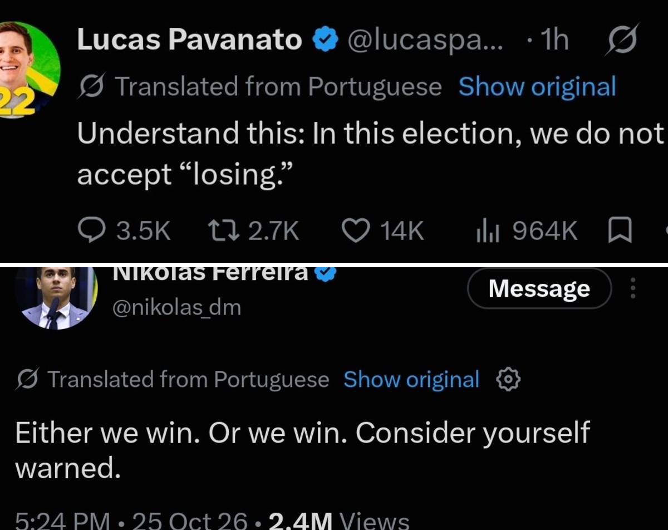This screenshot has width=668, height=530.
Task: Show original text of Nikolas Ferreira's tweet
Action: click(411, 380)
